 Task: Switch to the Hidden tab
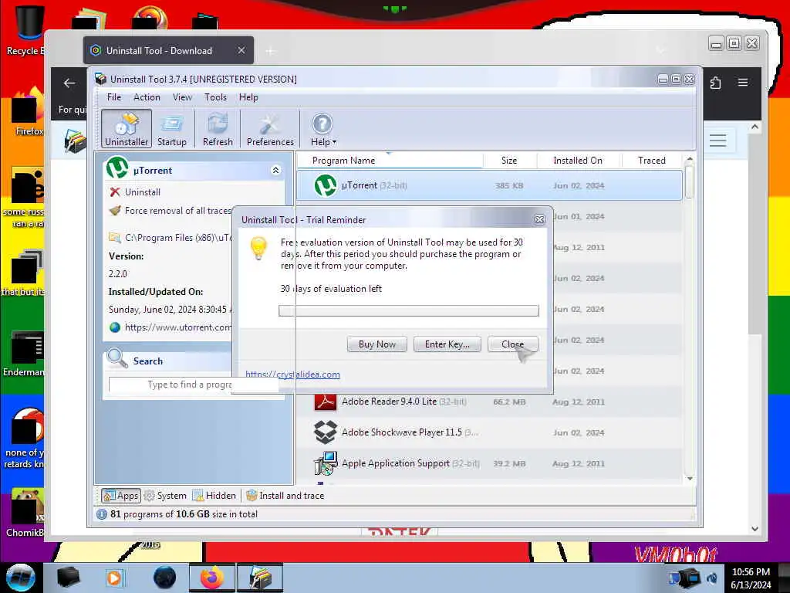point(214,496)
